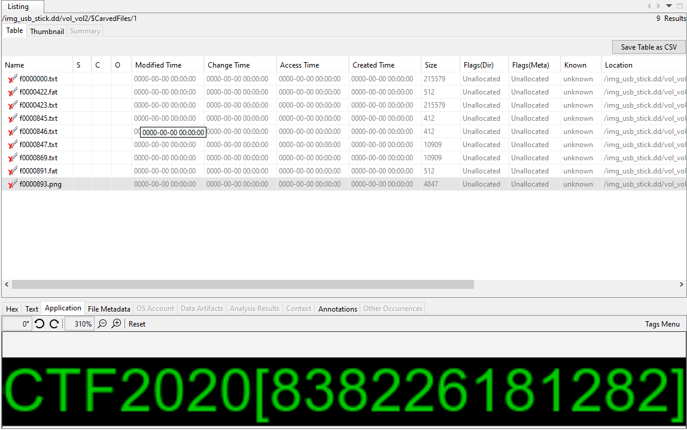This screenshot has height=430, width=687.
Task: Zoom in using the magnifier plus icon
Action: point(116,324)
